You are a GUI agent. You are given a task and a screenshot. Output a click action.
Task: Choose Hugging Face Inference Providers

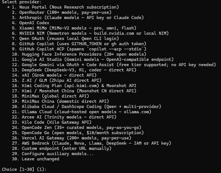point(79,54)
